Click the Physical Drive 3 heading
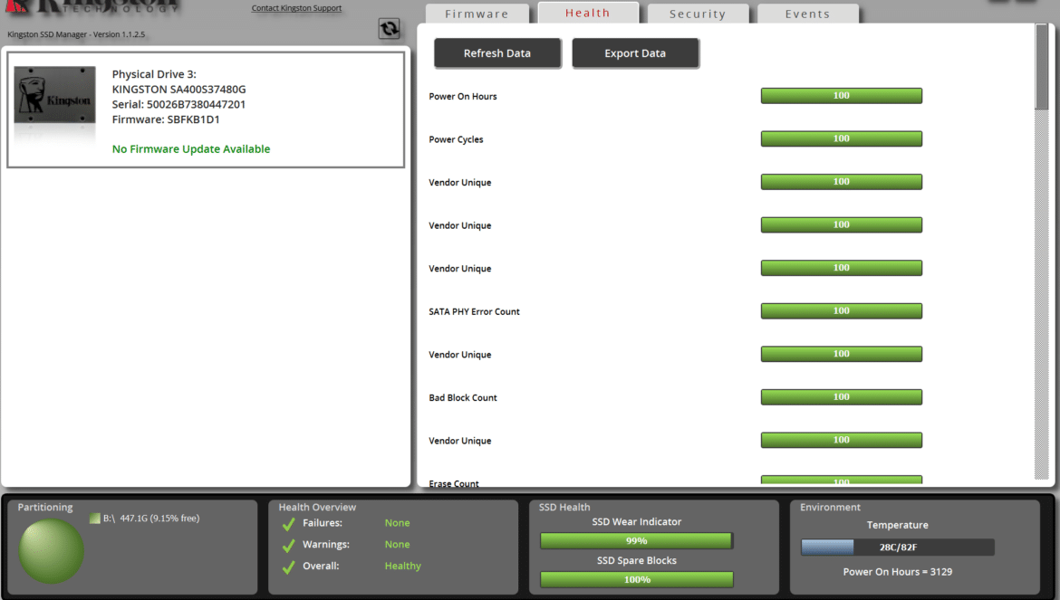The width and height of the screenshot is (1060, 600). click(x=154, y=74)
